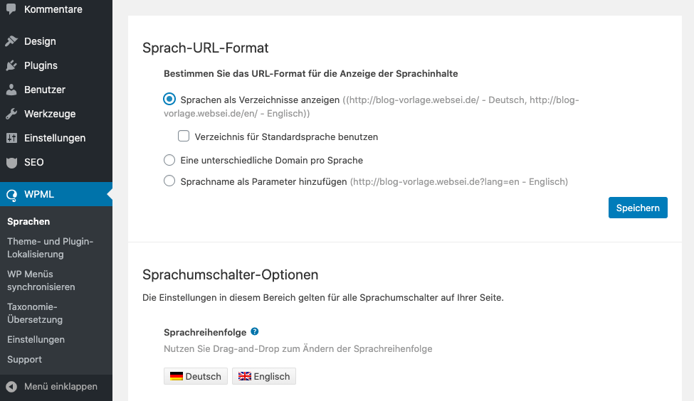Click the Benutzer person icon
Image resolution: width=694 pixels, height=401 pixels.
click(11, 90)
